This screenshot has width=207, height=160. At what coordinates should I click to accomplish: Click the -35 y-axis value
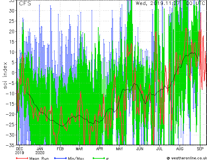[10, 145]
